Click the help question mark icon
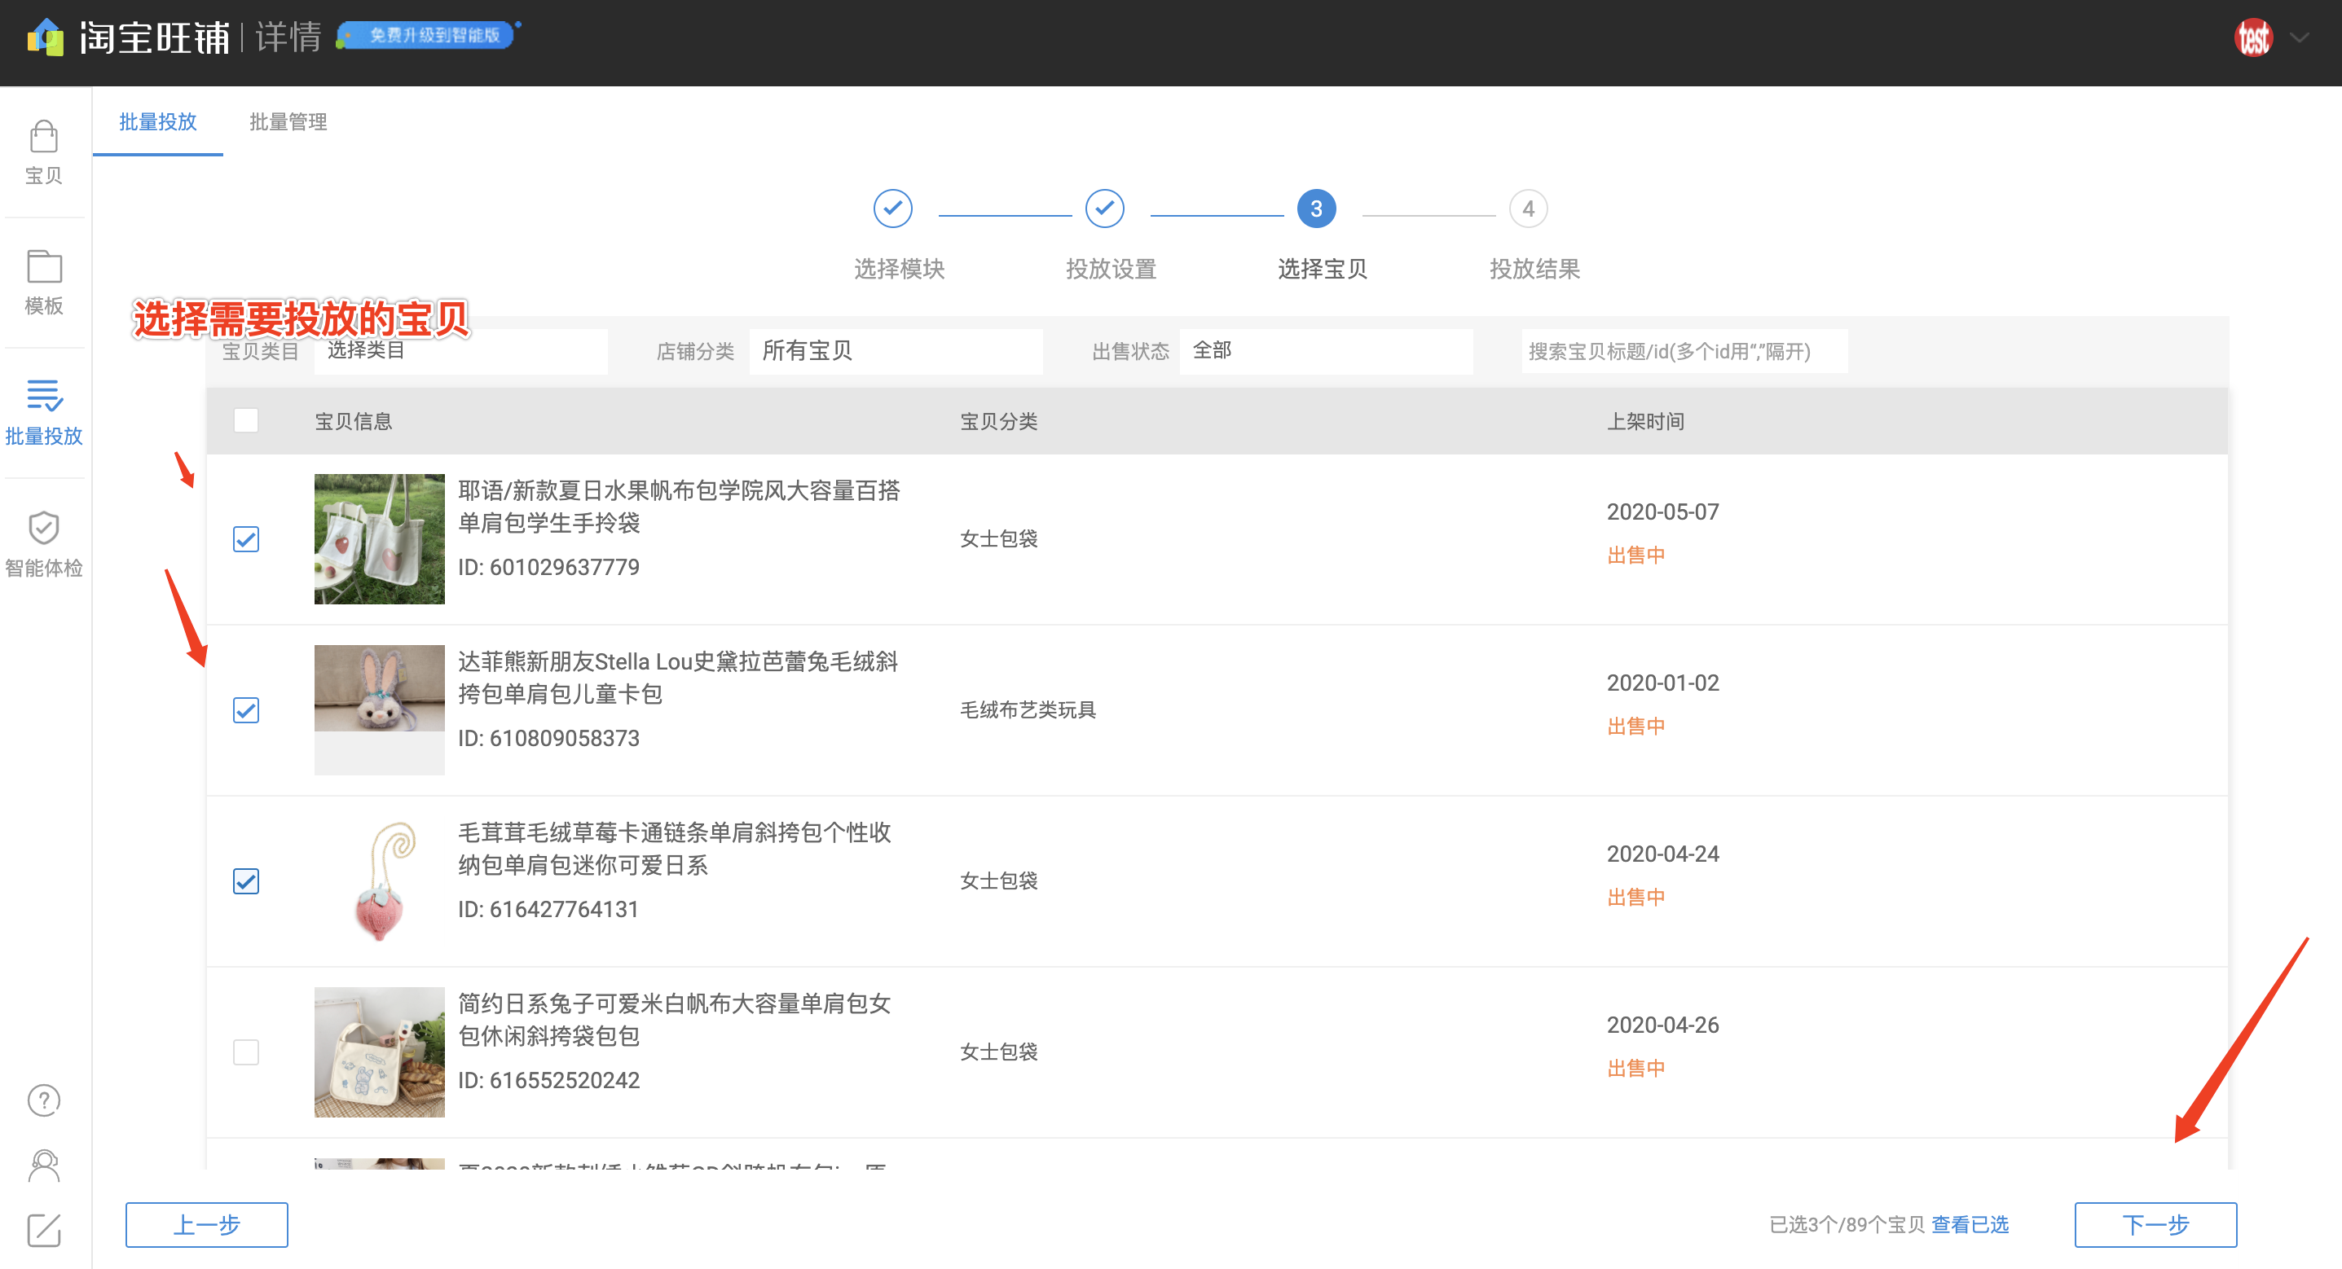The image size is (2342, 1269). pos(42,1101)
